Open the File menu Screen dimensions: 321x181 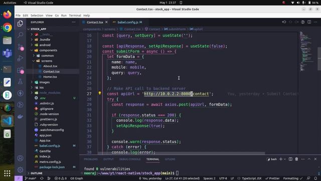(x=18, y=16)
